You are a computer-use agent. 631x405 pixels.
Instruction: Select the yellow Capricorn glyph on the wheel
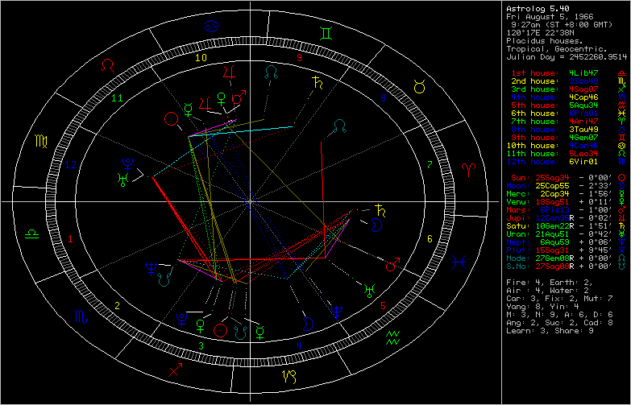click(x=288, y=376)
